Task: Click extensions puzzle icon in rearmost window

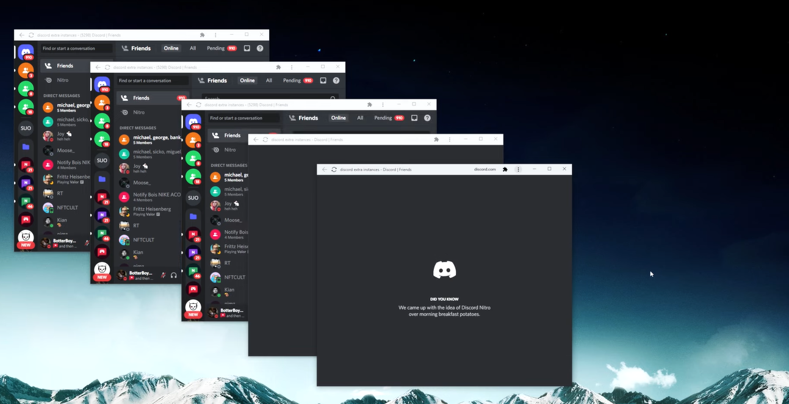Action: coord(203,35)
